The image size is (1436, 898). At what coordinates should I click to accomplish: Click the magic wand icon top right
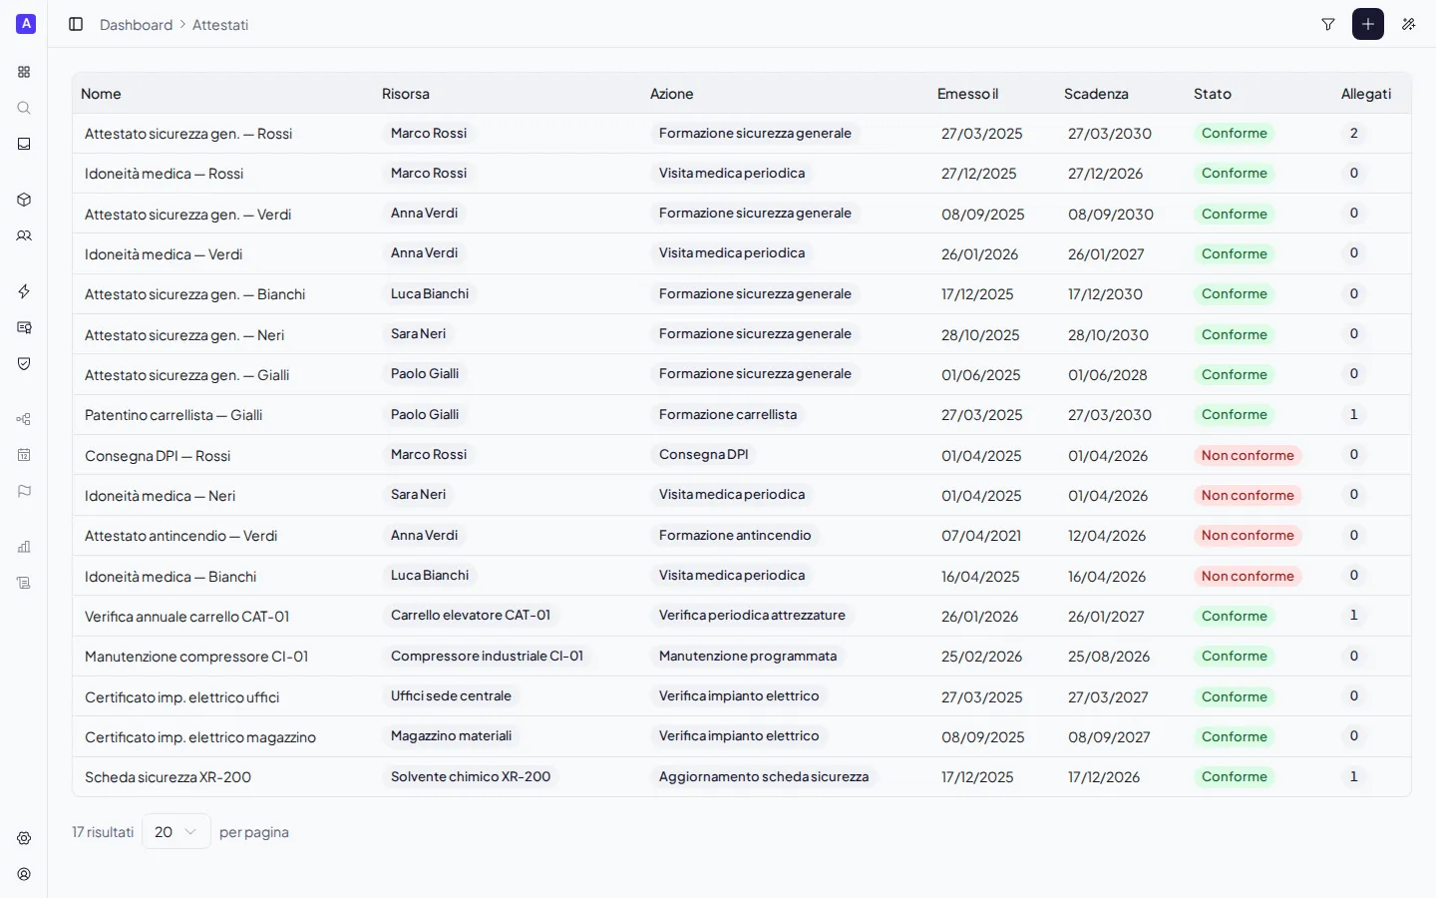[1408, 24]
